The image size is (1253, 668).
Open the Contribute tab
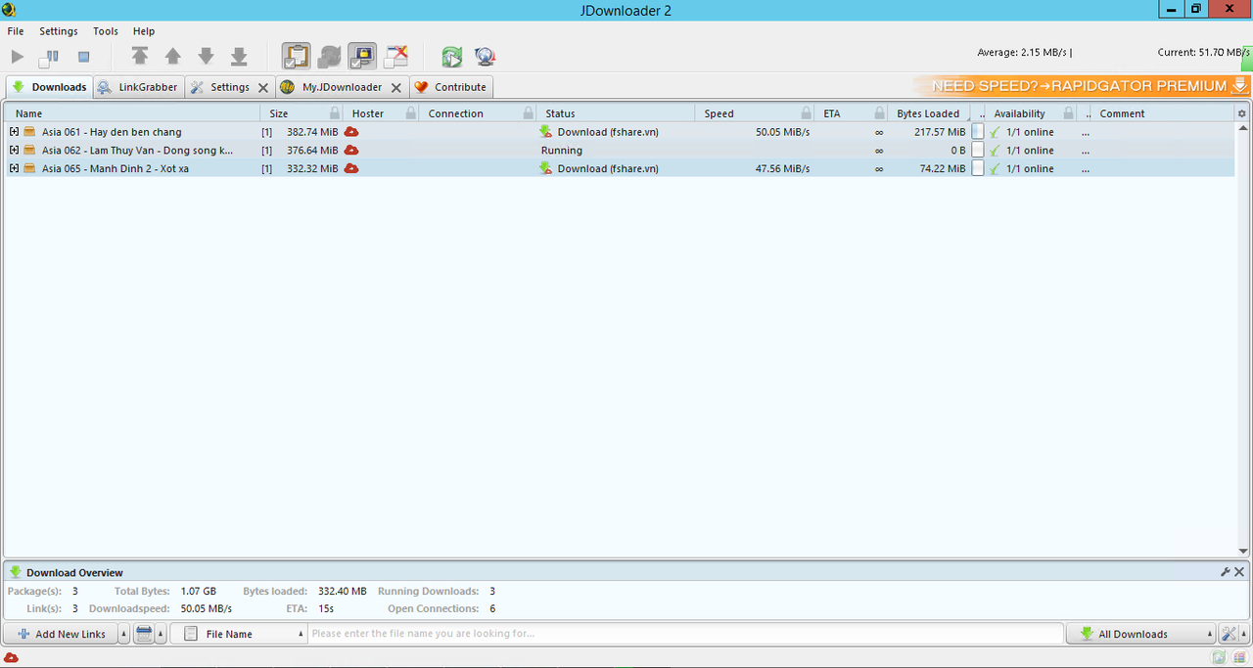pos(450,87)
